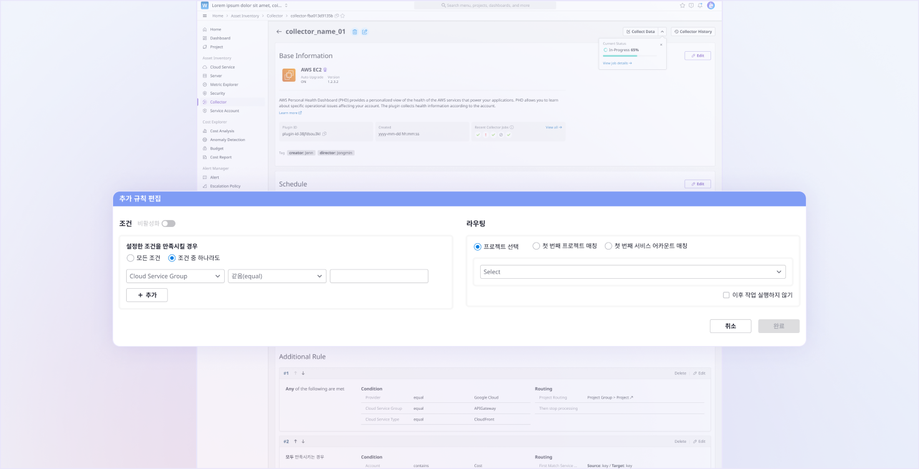Open the 같음(equal) operator dropdown
The height and width of the screenshot is (469, 919).
pyautogui.click(x=277, y=276)
